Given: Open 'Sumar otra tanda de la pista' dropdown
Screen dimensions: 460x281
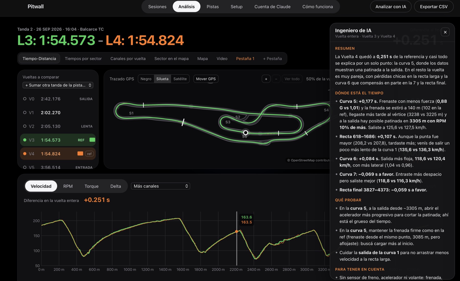Looking at the screenshot, I should (58, 85).
